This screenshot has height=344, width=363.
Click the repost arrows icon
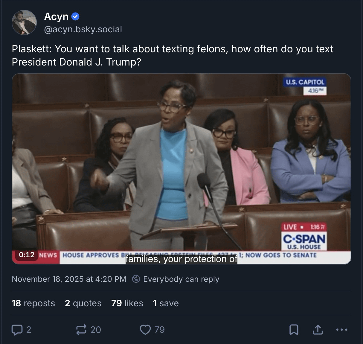tap(81, 330)
